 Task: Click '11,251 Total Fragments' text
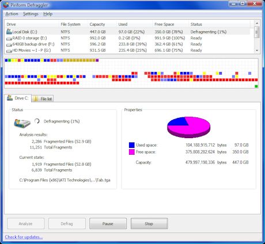[51, 147]
